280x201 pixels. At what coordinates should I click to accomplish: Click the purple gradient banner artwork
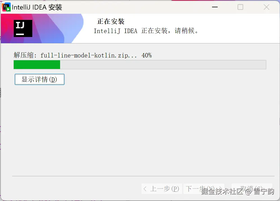tap(54, 29)
